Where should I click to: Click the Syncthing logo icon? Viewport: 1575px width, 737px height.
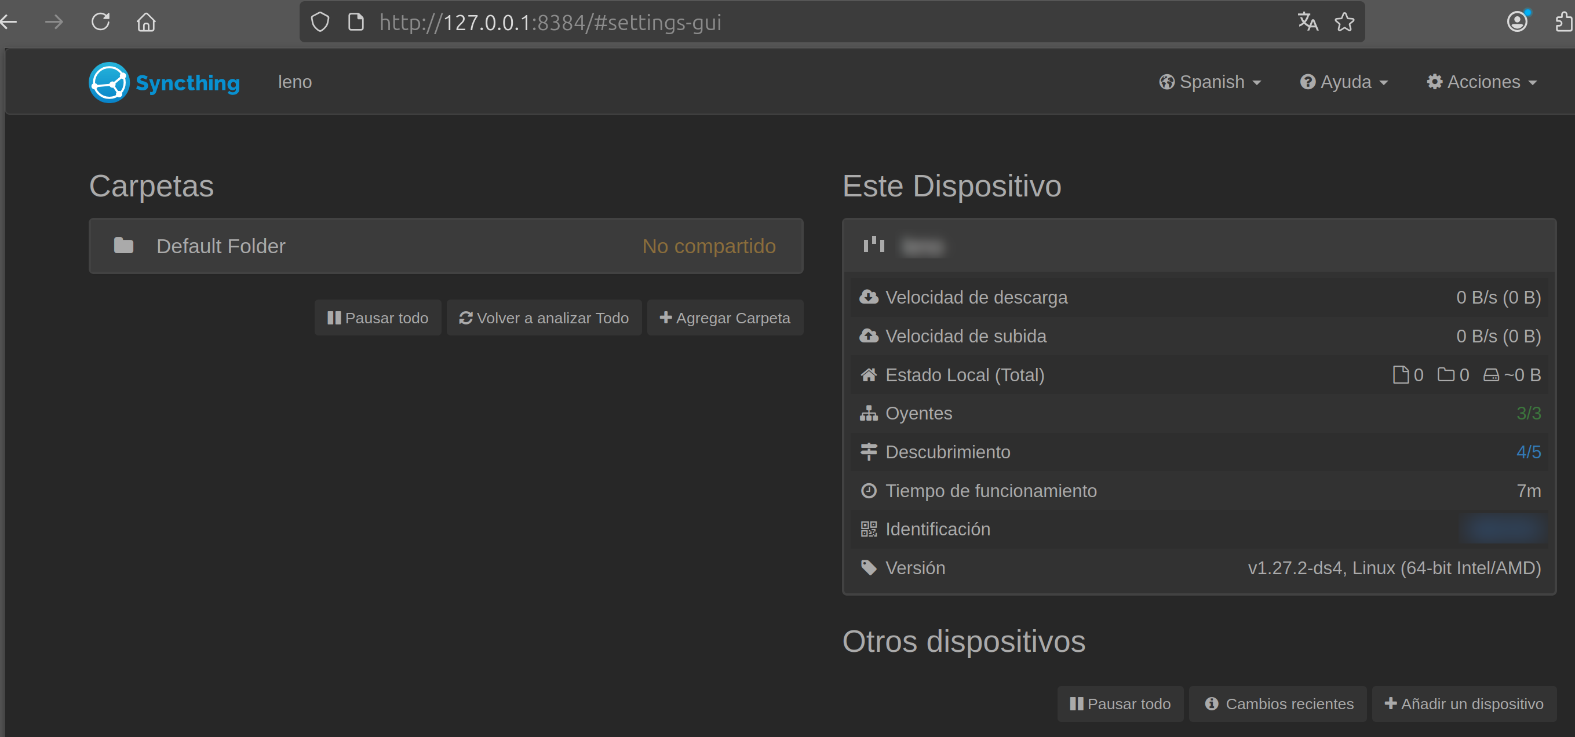[109, 82]
